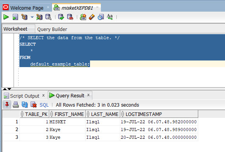This screenshot has width=225, height=152.
Task: Click the sort arrows icon in TABLE_PK header
Action: coord(22,114)
